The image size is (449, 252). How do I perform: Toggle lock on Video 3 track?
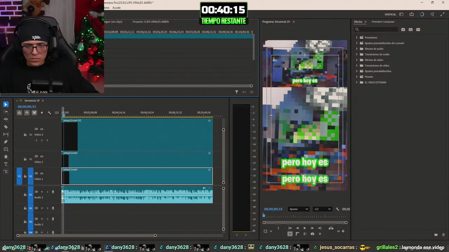coord(25,134)
